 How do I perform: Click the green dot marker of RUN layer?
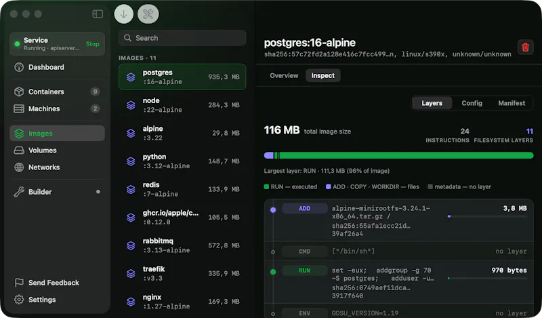(273, 272)
